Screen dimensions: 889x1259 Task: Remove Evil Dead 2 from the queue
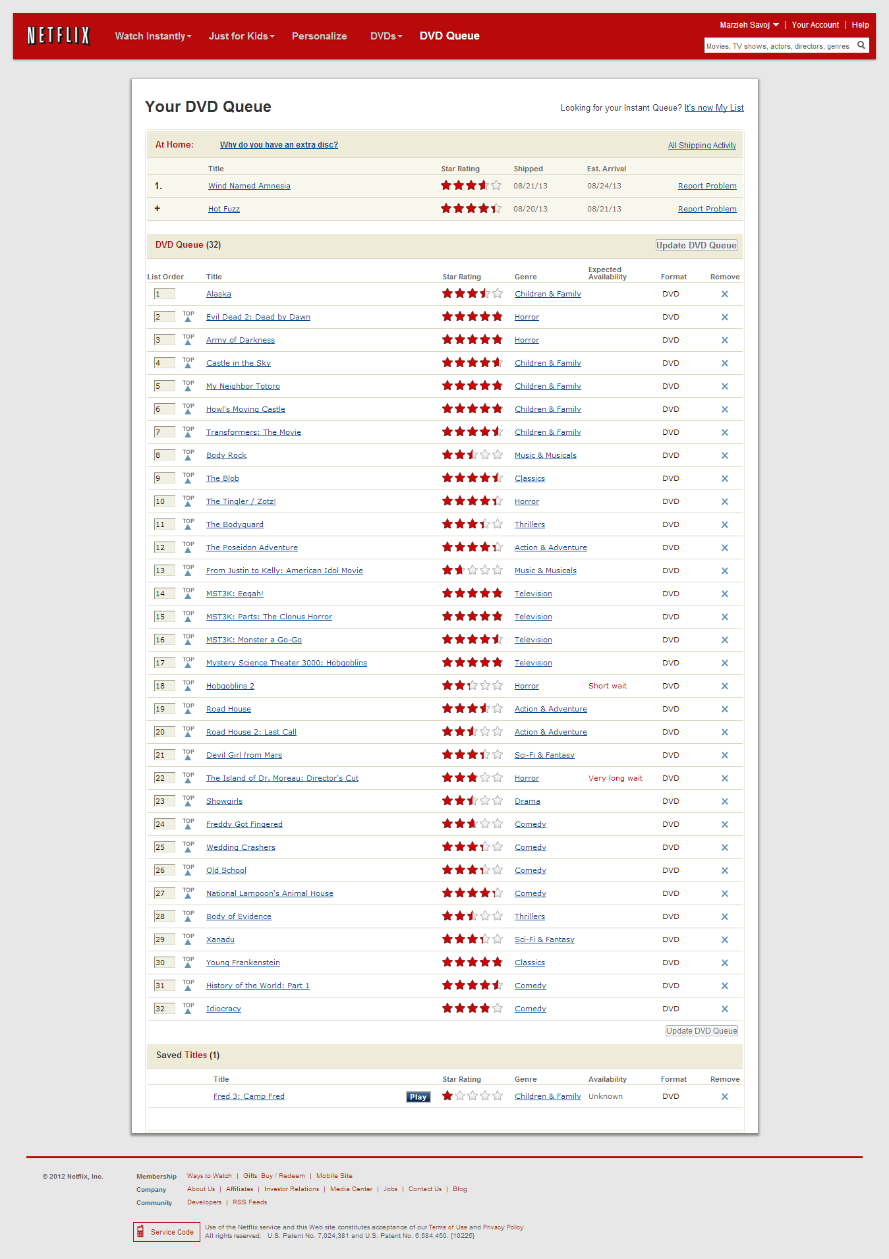pyautogui.click(x=724, y=318)
